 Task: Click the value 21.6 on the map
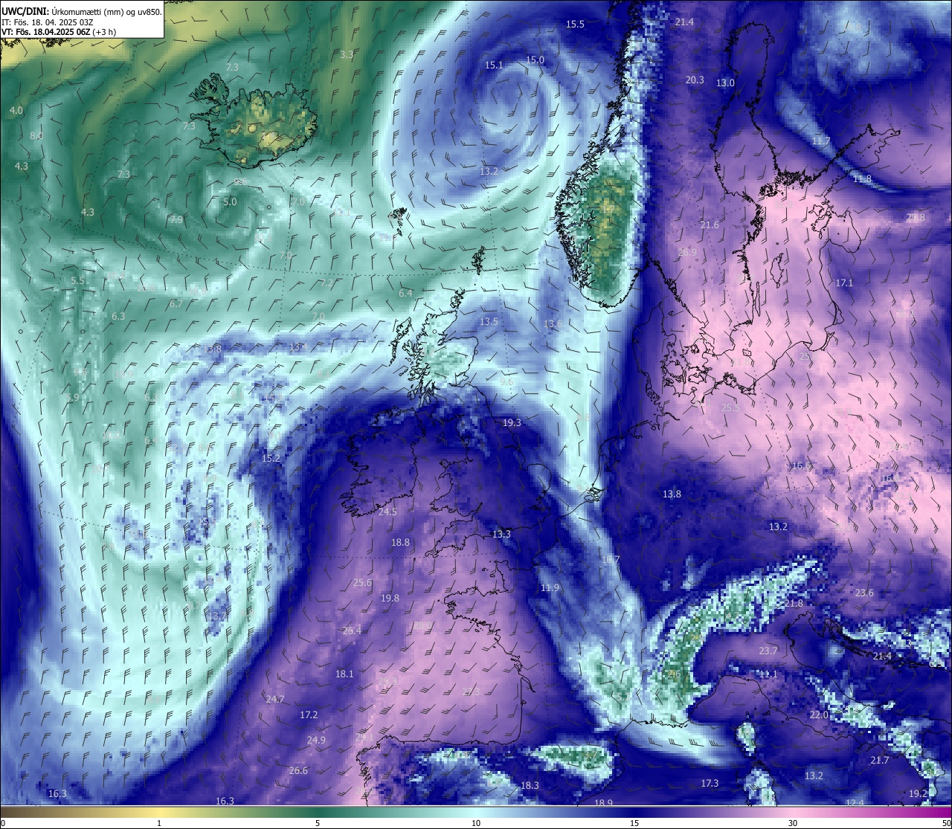(x=710, y=225)
